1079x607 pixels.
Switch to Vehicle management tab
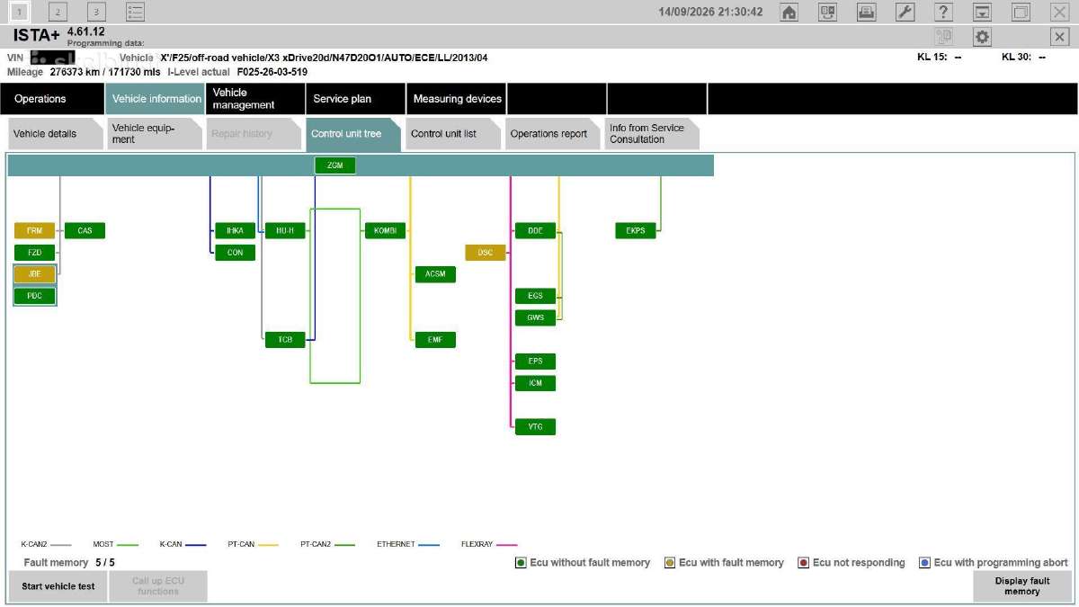(x=255, y=99)
